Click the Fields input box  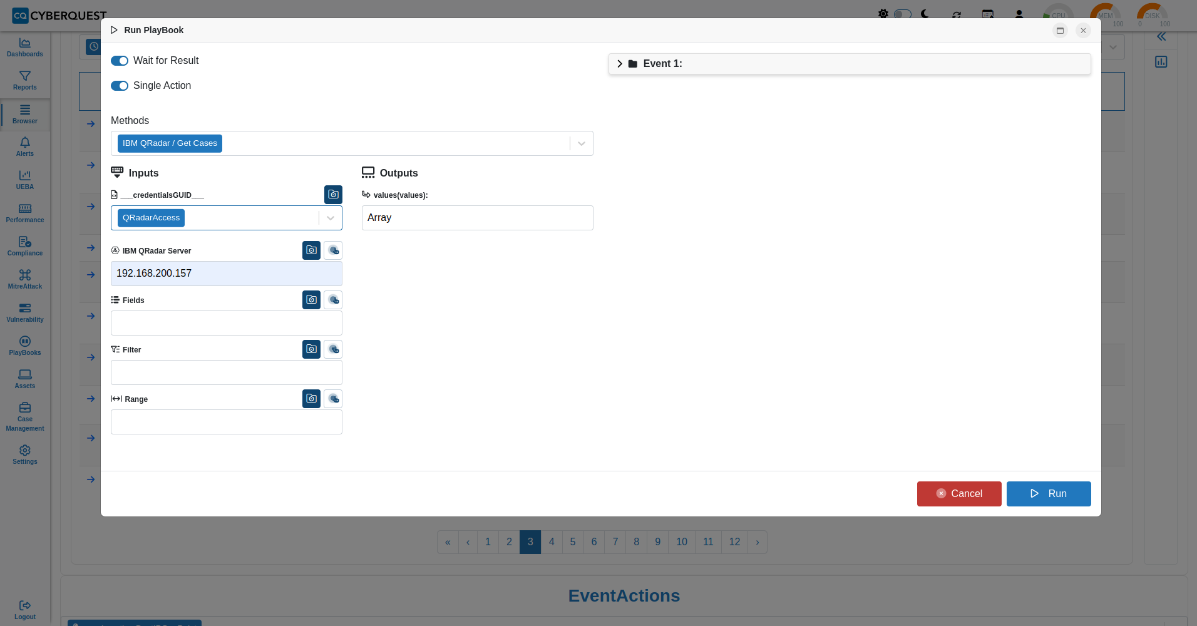click(227, 323)
